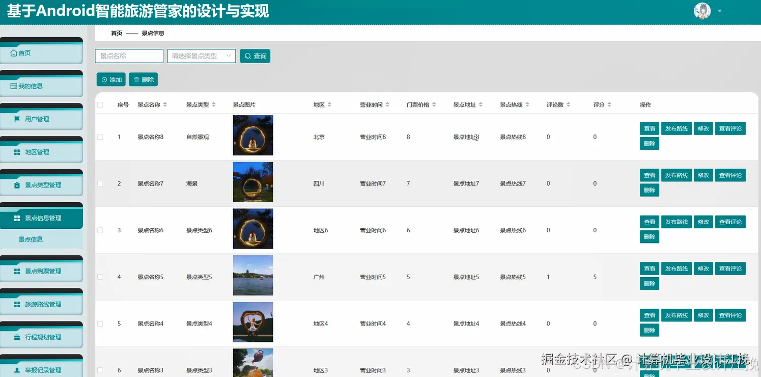This screenshot has width=761, height=377.
Task: Click the grid icon beside 景点信息管理
Action: [x=17, y=218]
